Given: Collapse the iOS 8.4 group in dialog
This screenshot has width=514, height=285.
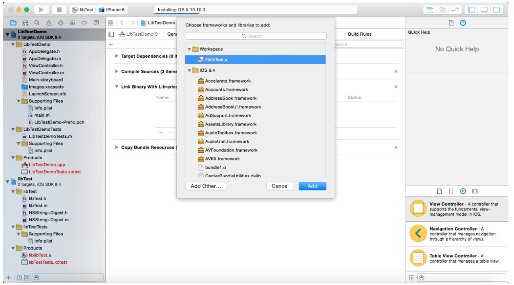Looking at the screenshot, I should point(189,70).
